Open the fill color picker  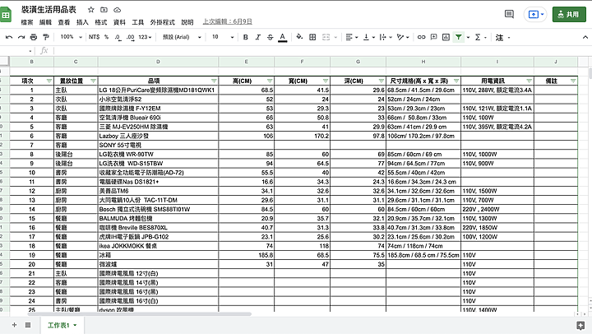(299, 37)
